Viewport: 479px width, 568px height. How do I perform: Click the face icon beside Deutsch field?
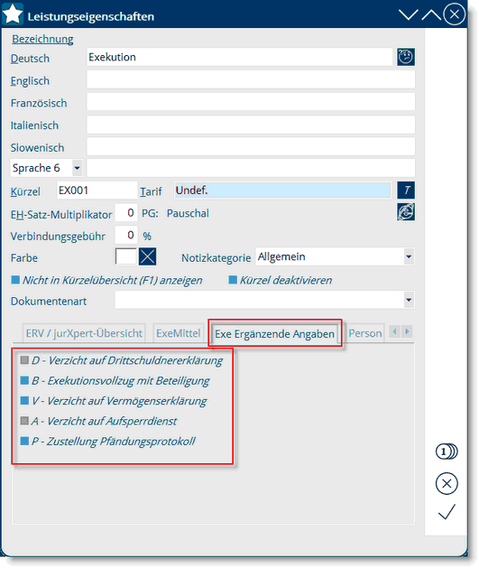click(406, 57)
